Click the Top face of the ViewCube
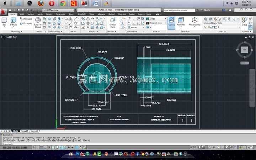This screenshot has width=256, height=160. (x=244, y=50)
